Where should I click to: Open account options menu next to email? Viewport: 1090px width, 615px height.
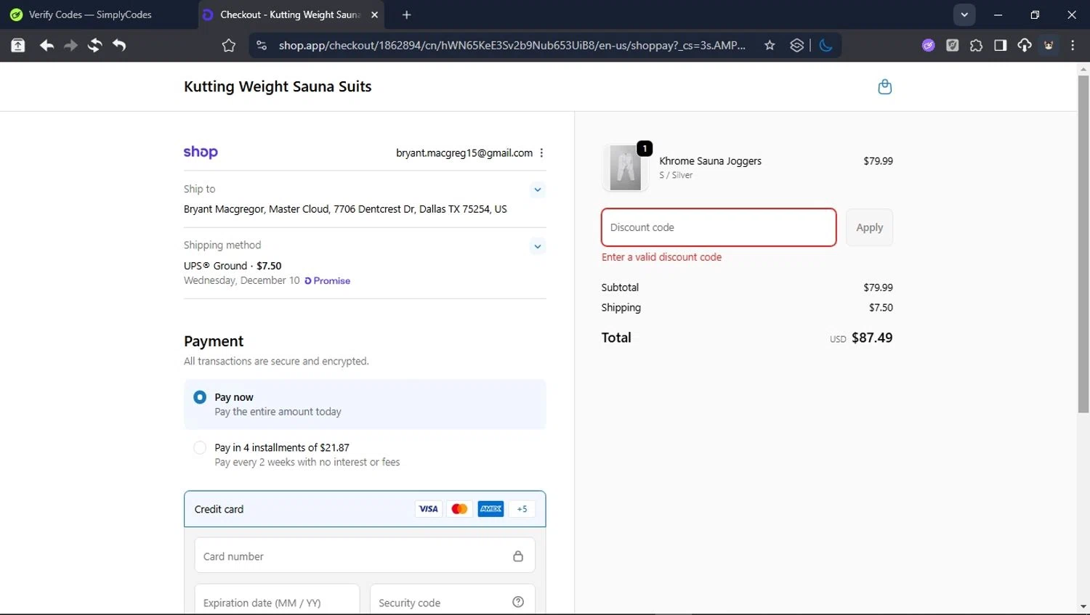point(541,153)
